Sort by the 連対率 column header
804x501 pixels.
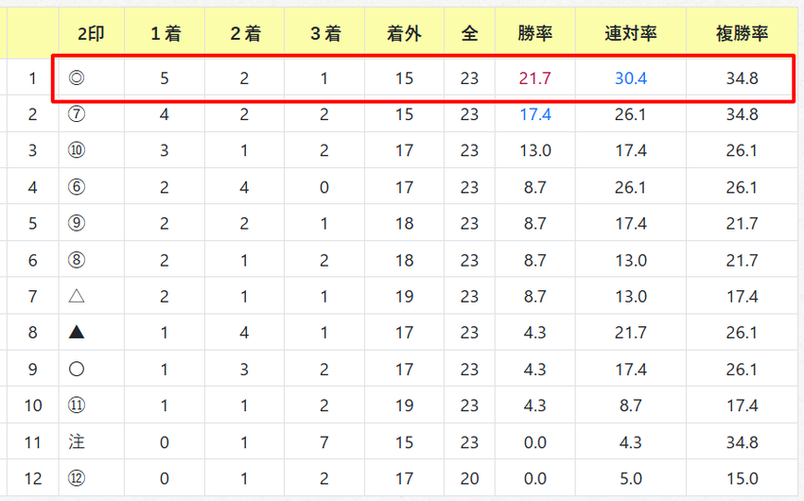point(631,34)
